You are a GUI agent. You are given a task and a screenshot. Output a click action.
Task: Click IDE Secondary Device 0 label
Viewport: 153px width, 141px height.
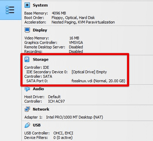tap(47, 72)
